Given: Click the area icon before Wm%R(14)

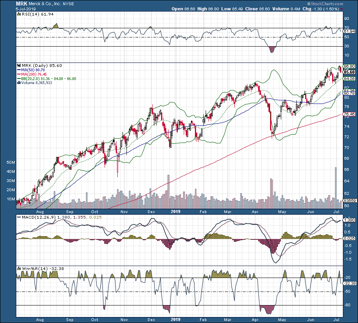Looking at the screenshot, I should pyautogui.click(x=19, y=268).
